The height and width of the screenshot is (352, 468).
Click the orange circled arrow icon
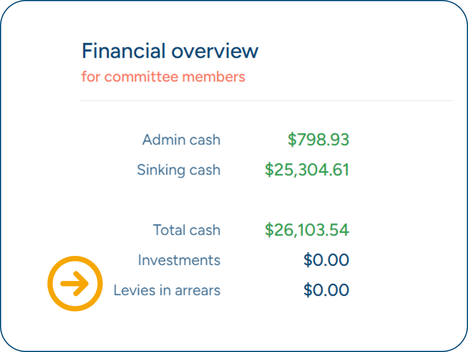75,283
